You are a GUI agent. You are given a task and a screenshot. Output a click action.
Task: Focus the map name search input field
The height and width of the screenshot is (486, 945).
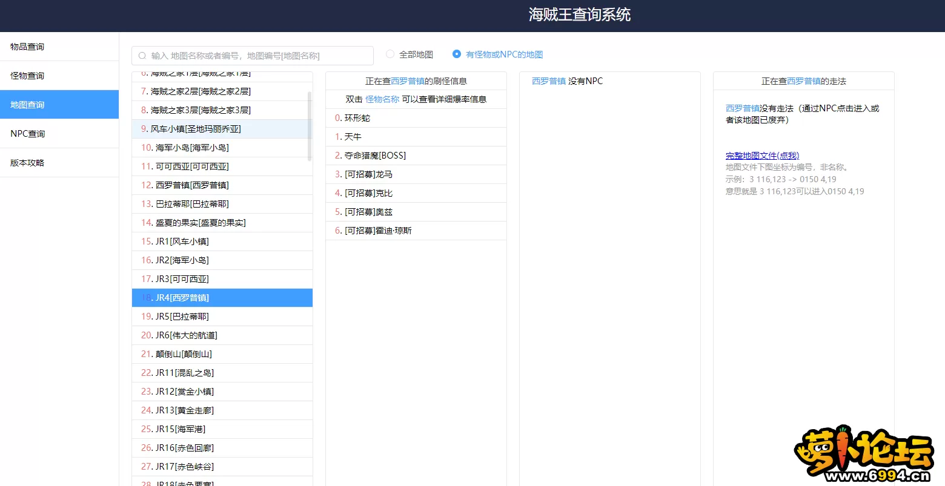click(253, 56)
